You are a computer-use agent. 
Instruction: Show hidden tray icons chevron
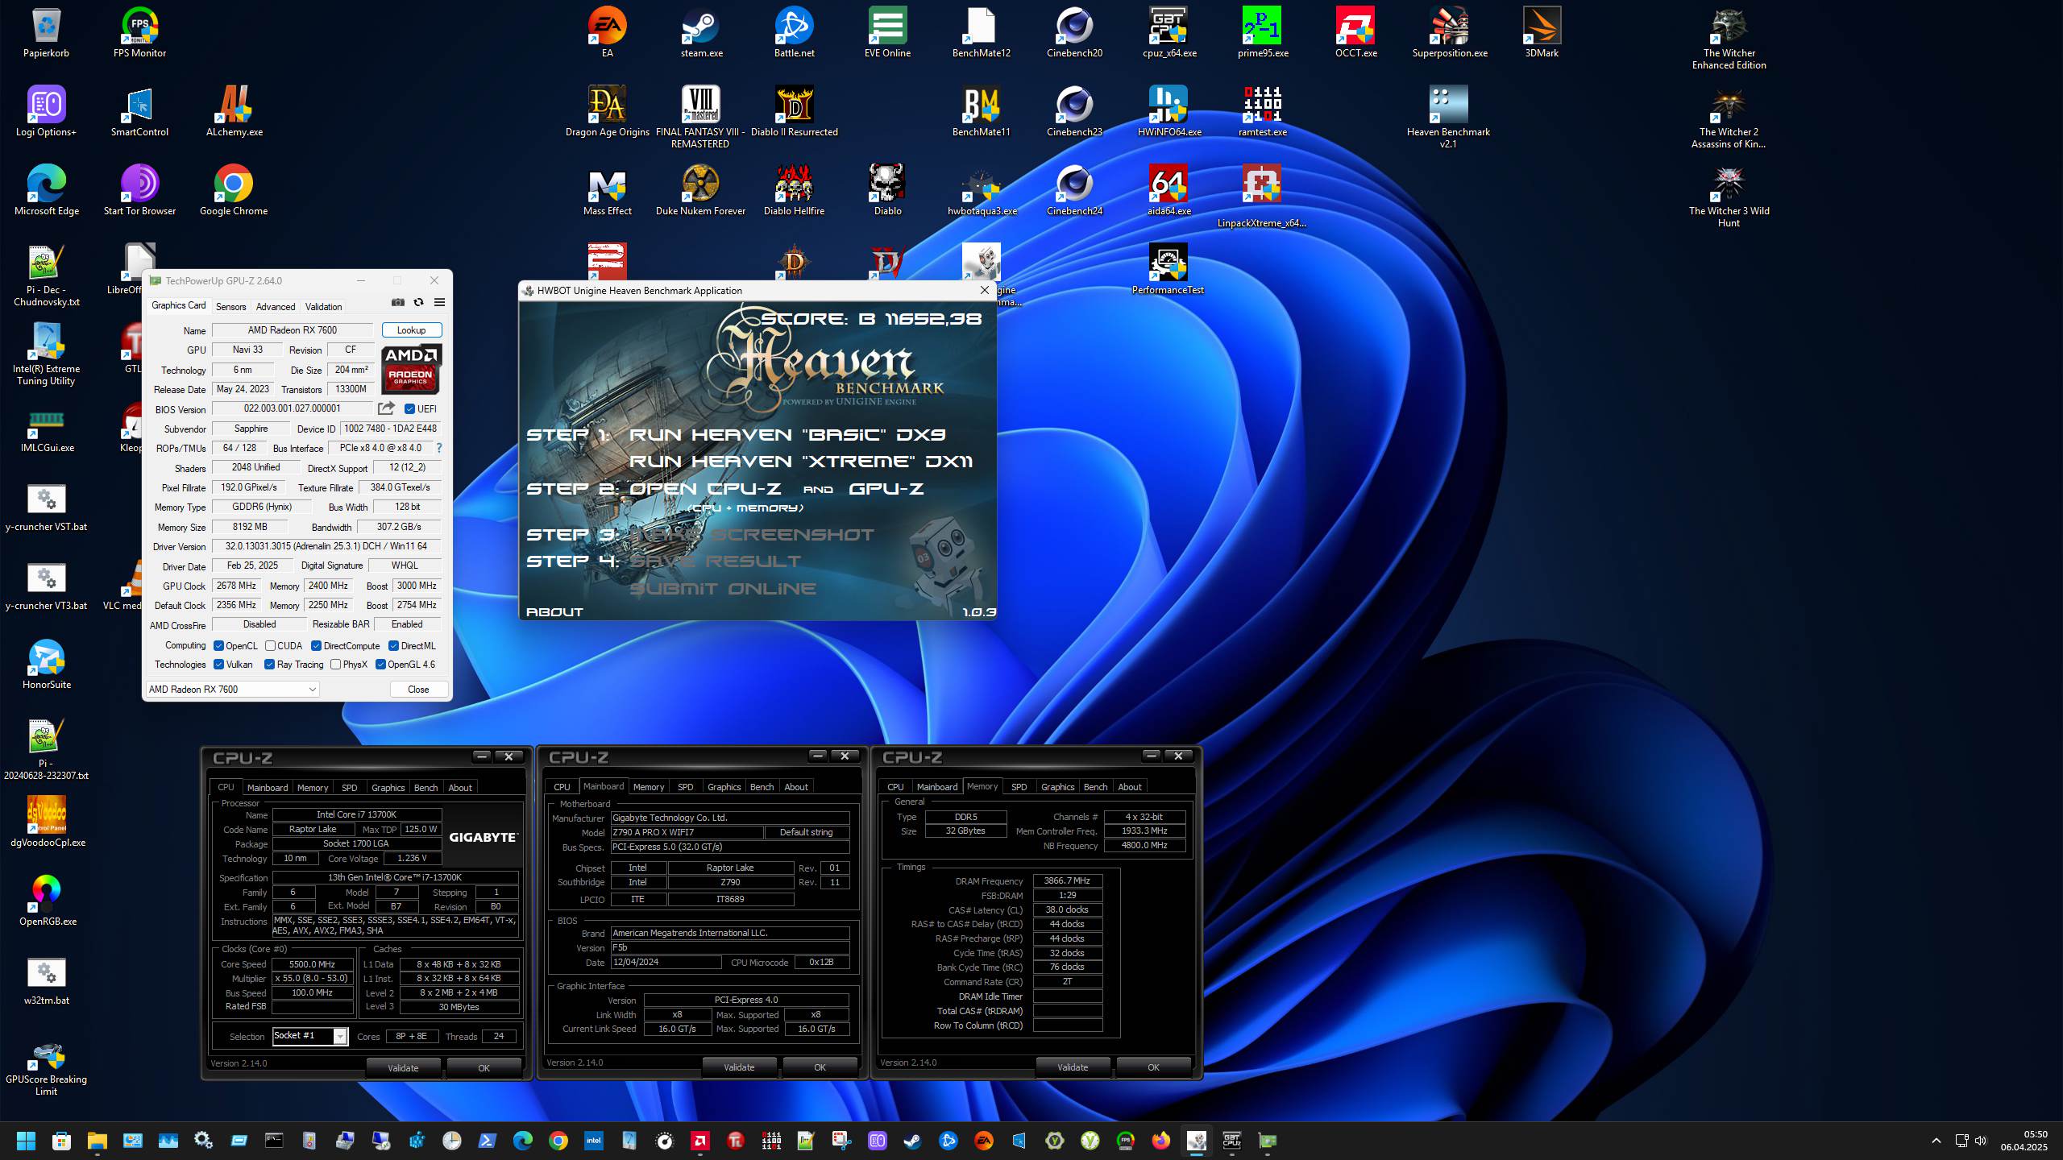[1936, 1141]
